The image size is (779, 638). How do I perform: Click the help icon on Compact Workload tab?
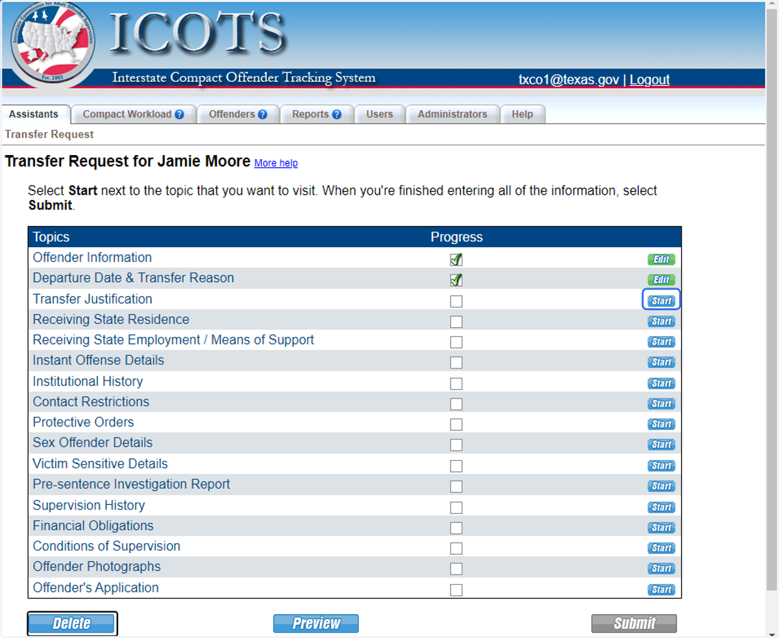tap(179, 114)
